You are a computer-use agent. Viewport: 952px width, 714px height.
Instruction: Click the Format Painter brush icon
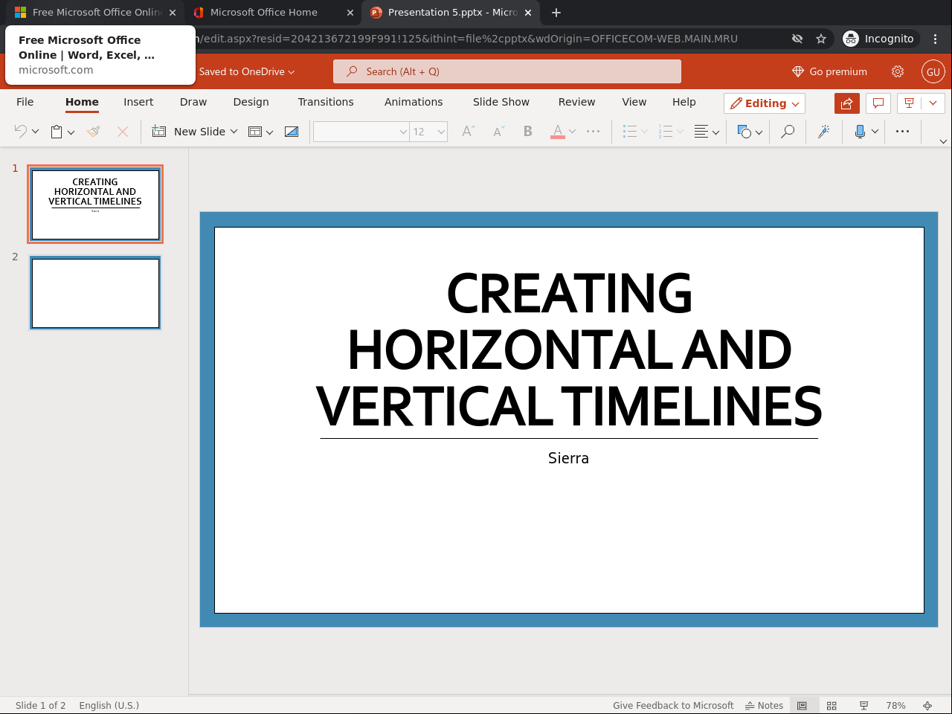click(93, 132)
